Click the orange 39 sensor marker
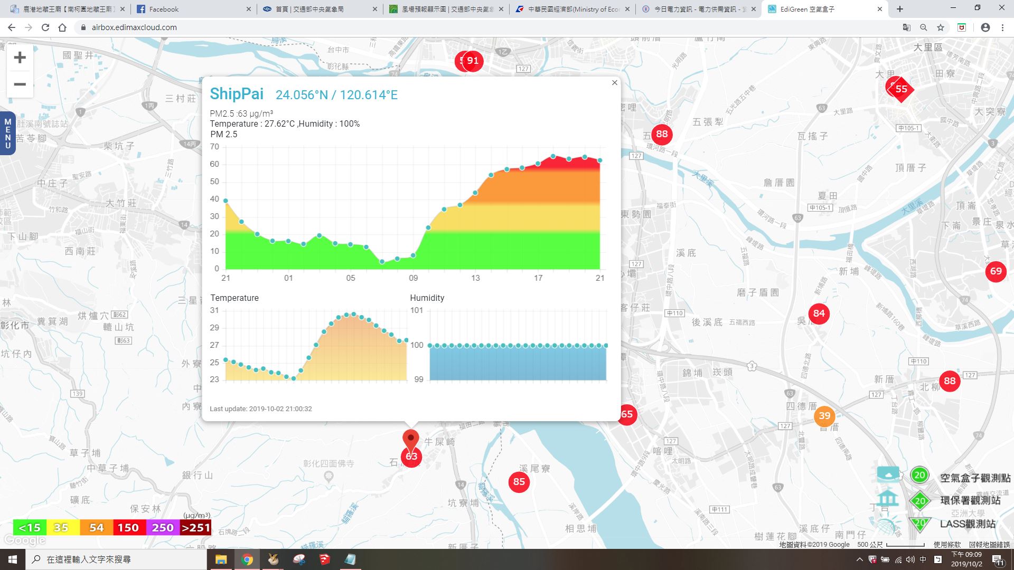 tap(824, 416)
